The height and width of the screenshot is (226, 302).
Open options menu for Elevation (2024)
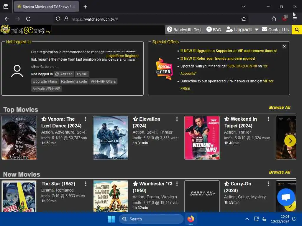177,119
